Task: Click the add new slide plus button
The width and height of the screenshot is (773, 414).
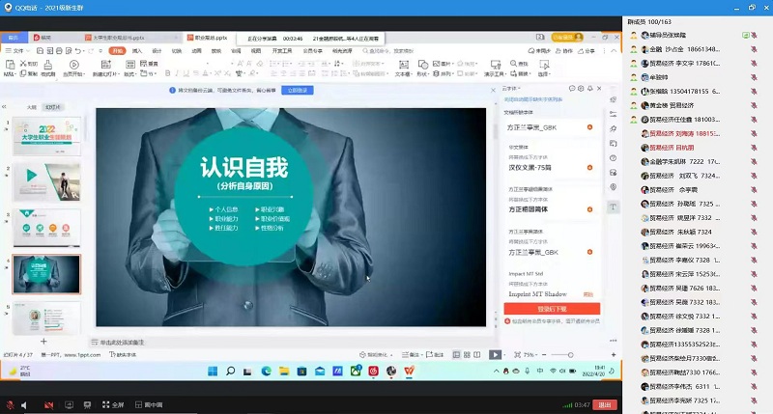Action: click(43, 342)
